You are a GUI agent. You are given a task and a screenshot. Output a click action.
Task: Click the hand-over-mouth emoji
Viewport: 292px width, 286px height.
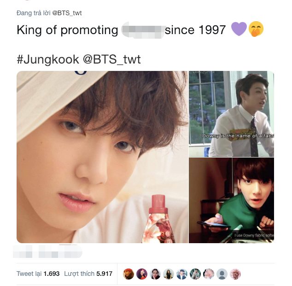(256, 29)
